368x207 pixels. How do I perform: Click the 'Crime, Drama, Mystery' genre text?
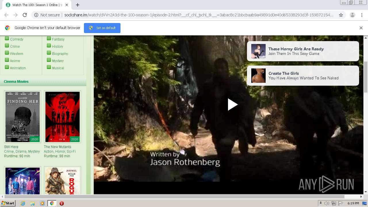(x=22, y=152)
